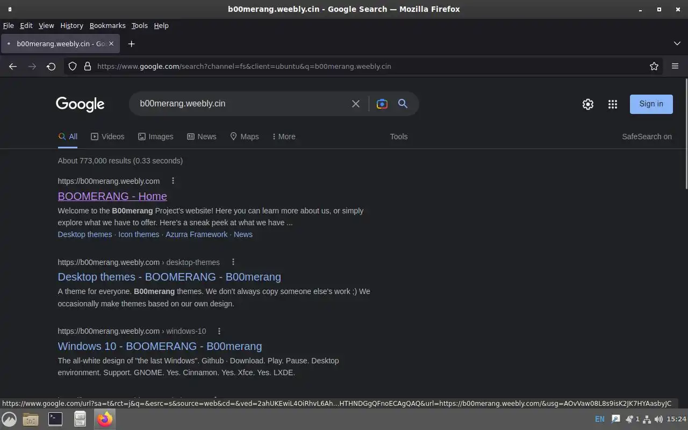Open the Help menu
The width and height of the screenshot is (688, 430).
[161, 25]
